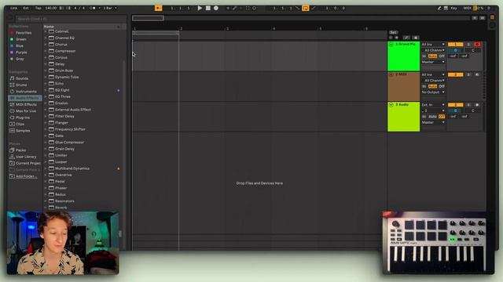
Task: Click the Key map mode button
Action: 453,8
